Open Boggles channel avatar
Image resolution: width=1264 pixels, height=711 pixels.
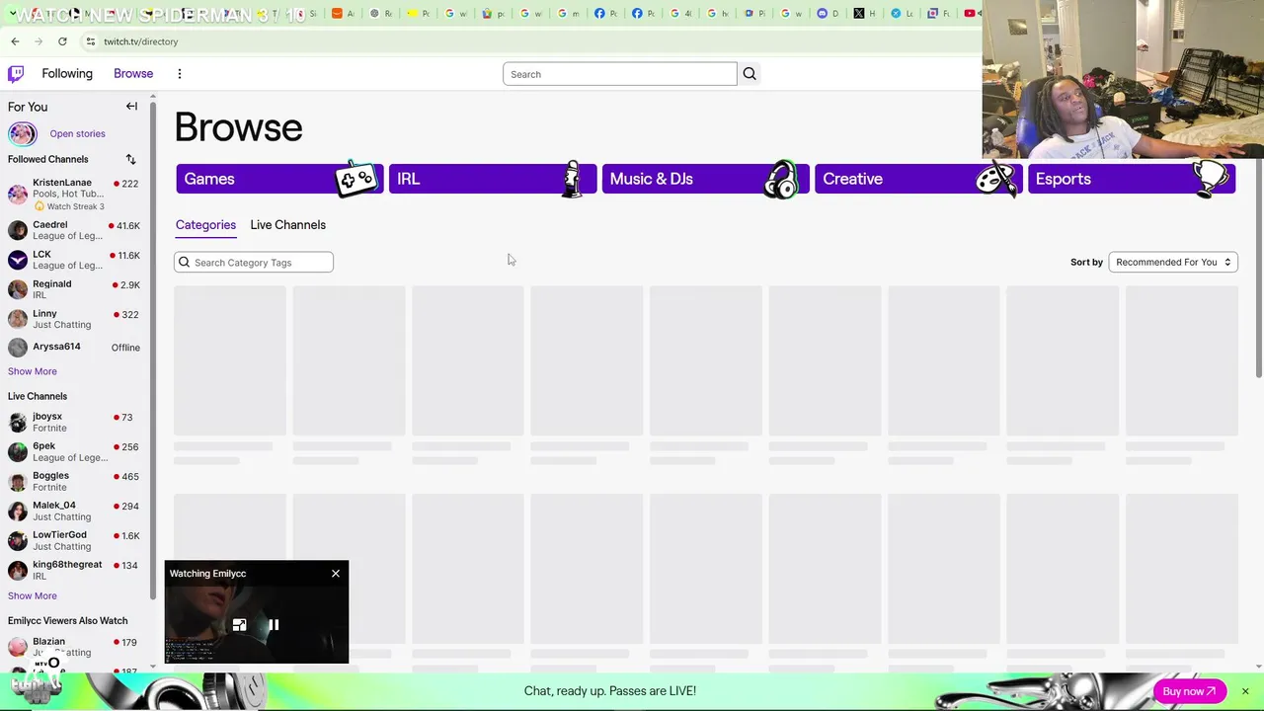[x=18, y=482]
